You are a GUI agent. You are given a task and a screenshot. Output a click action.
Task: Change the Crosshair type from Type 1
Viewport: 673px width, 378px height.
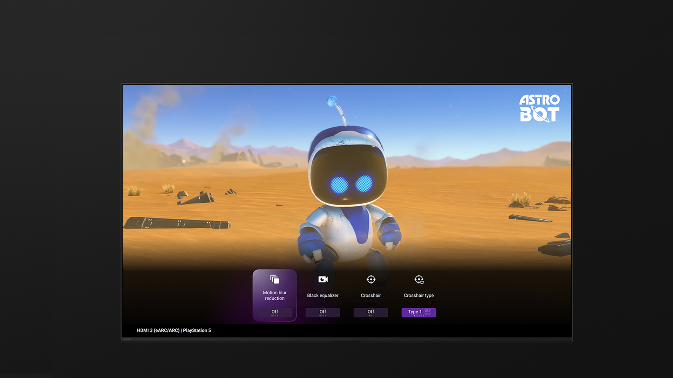(x=415, y=311)
